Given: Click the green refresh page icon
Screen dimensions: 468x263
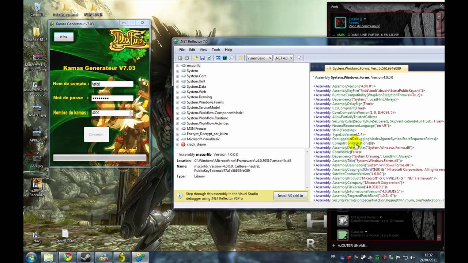Looking at the screenshot, I should click(x=209, y=58).
